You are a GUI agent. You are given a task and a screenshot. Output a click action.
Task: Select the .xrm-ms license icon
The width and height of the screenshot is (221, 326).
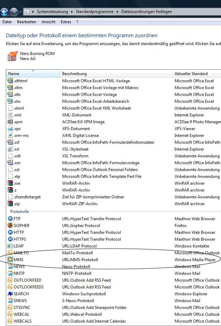coord(10,135)
